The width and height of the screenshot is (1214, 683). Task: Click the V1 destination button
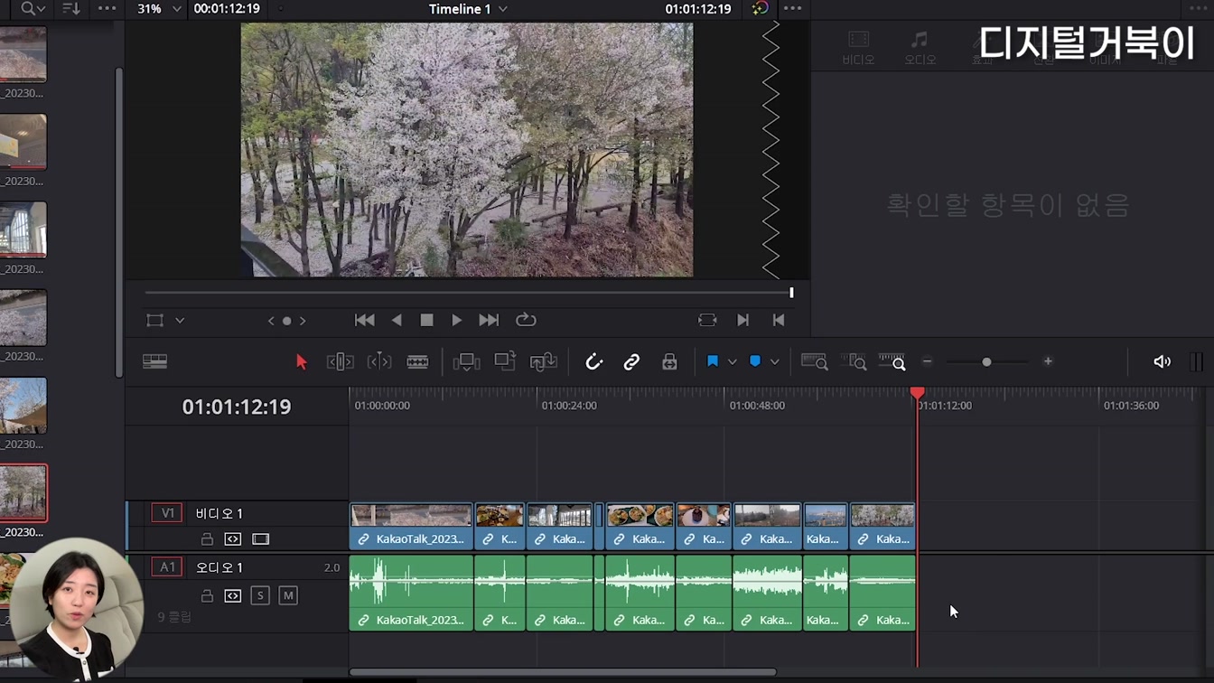167,513
